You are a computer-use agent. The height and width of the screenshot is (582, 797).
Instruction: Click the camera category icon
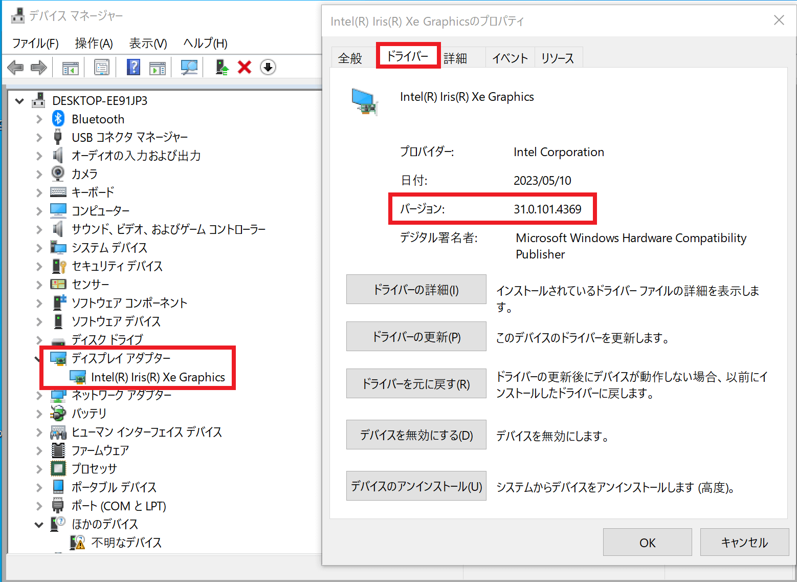pos(58,174)
